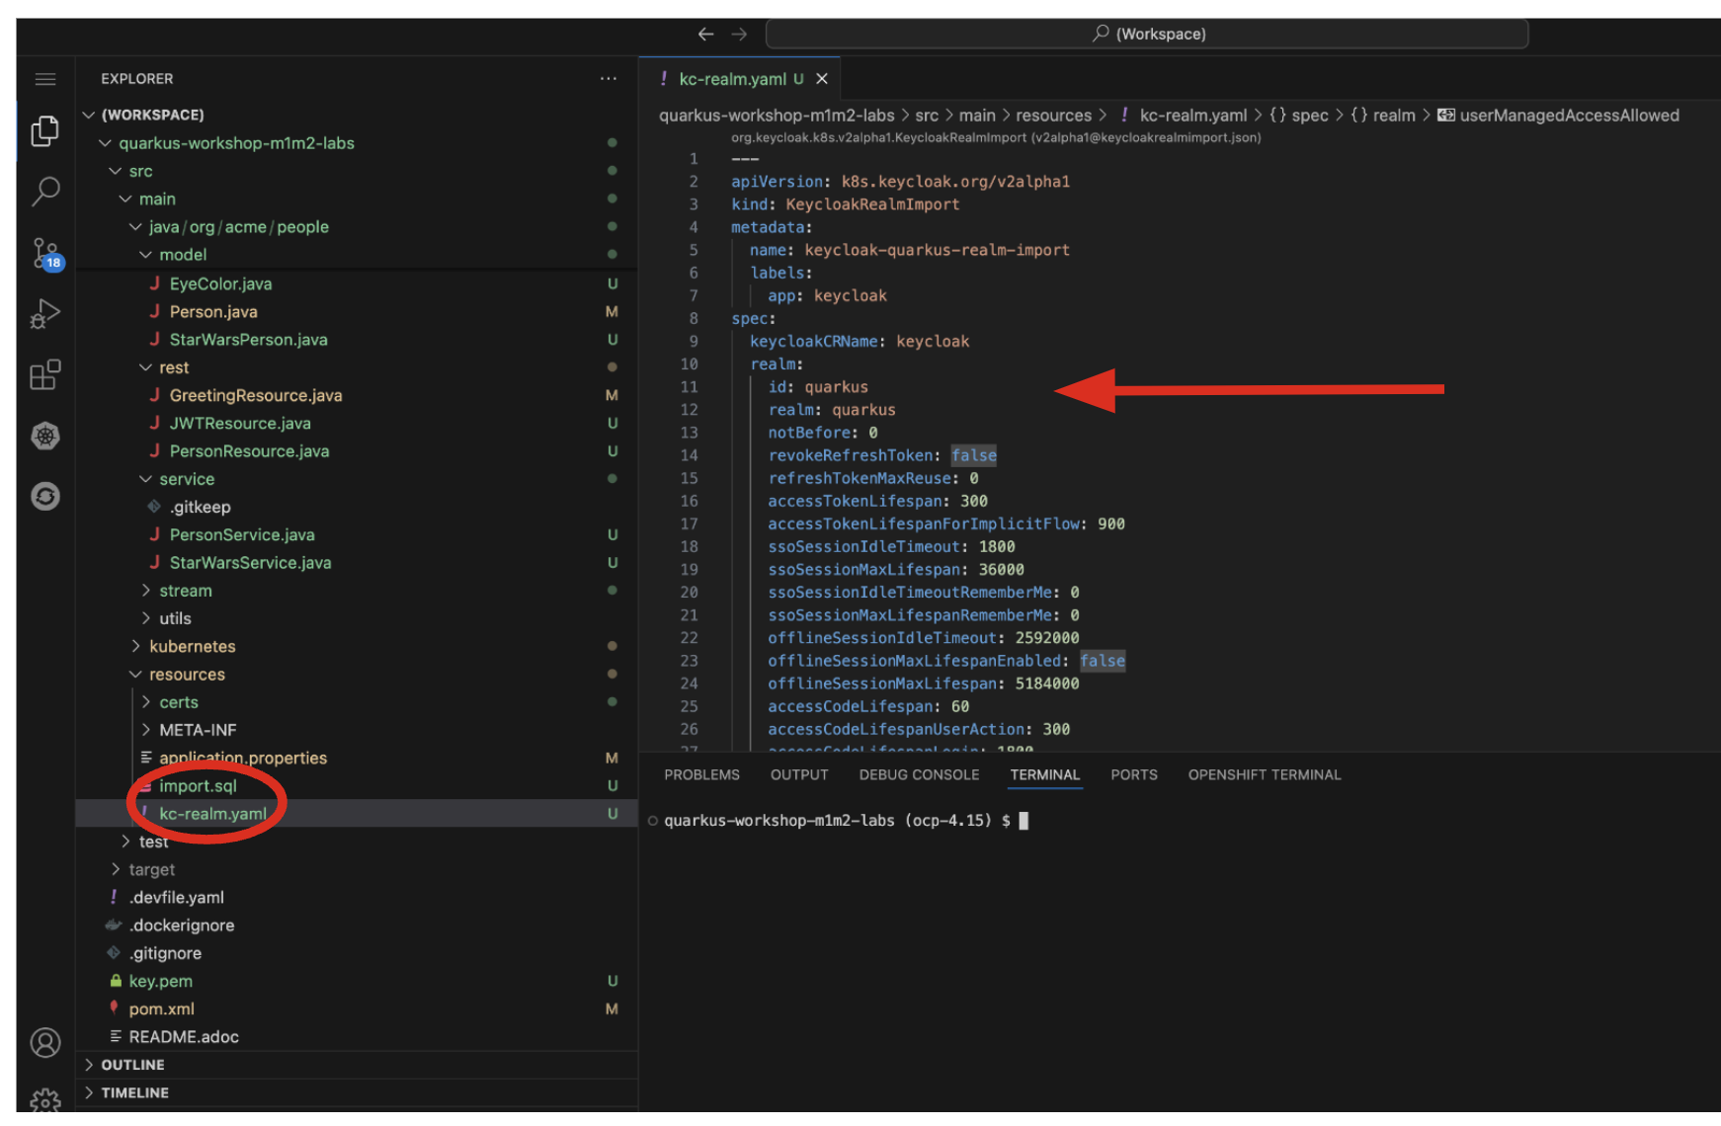Switch to the OPENSHIFT TERMINAL tab
Viewport: 1721px width, 1126px height.
pyautogui.click(x=1264, y=775)
